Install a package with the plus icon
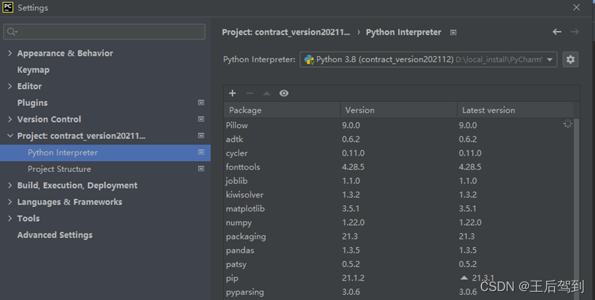 (x=232, y=94)
